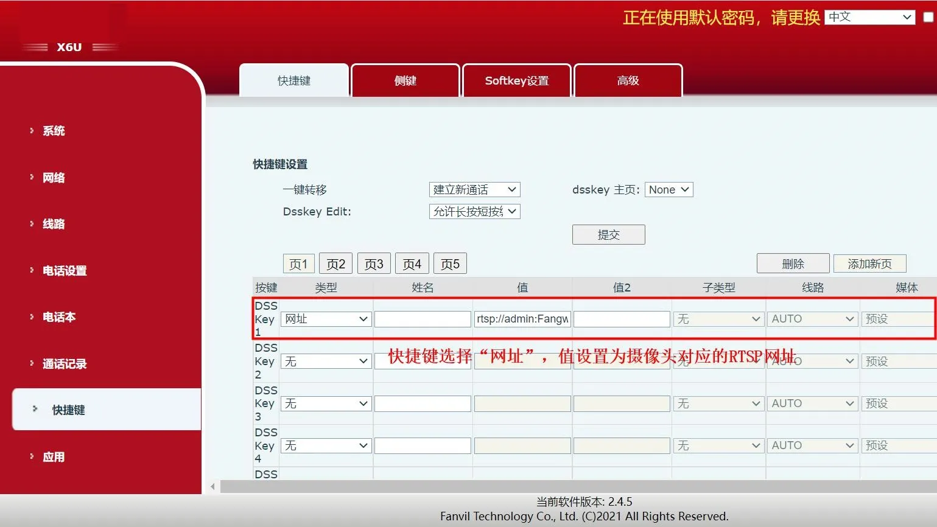
Task: Navigate to 线路 configuration
Action: point(54,223)
